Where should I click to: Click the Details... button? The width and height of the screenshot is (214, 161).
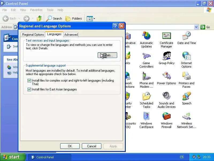coord(107,55)
